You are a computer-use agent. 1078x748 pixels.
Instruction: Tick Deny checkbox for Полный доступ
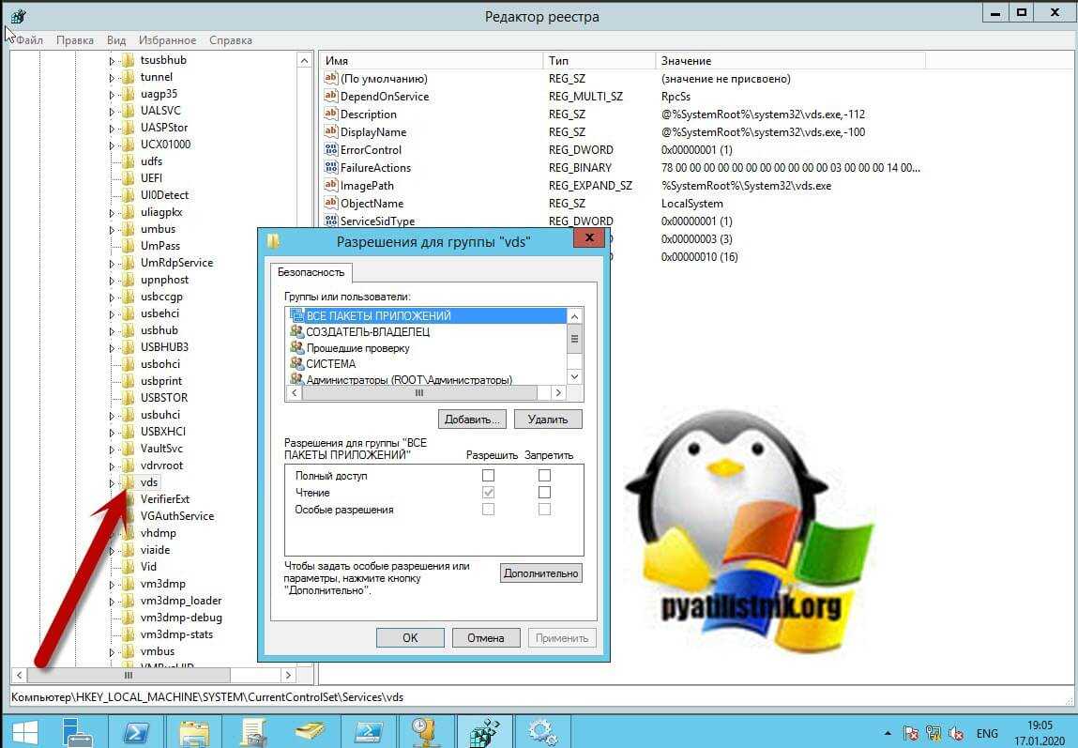(x=544, y=476)
